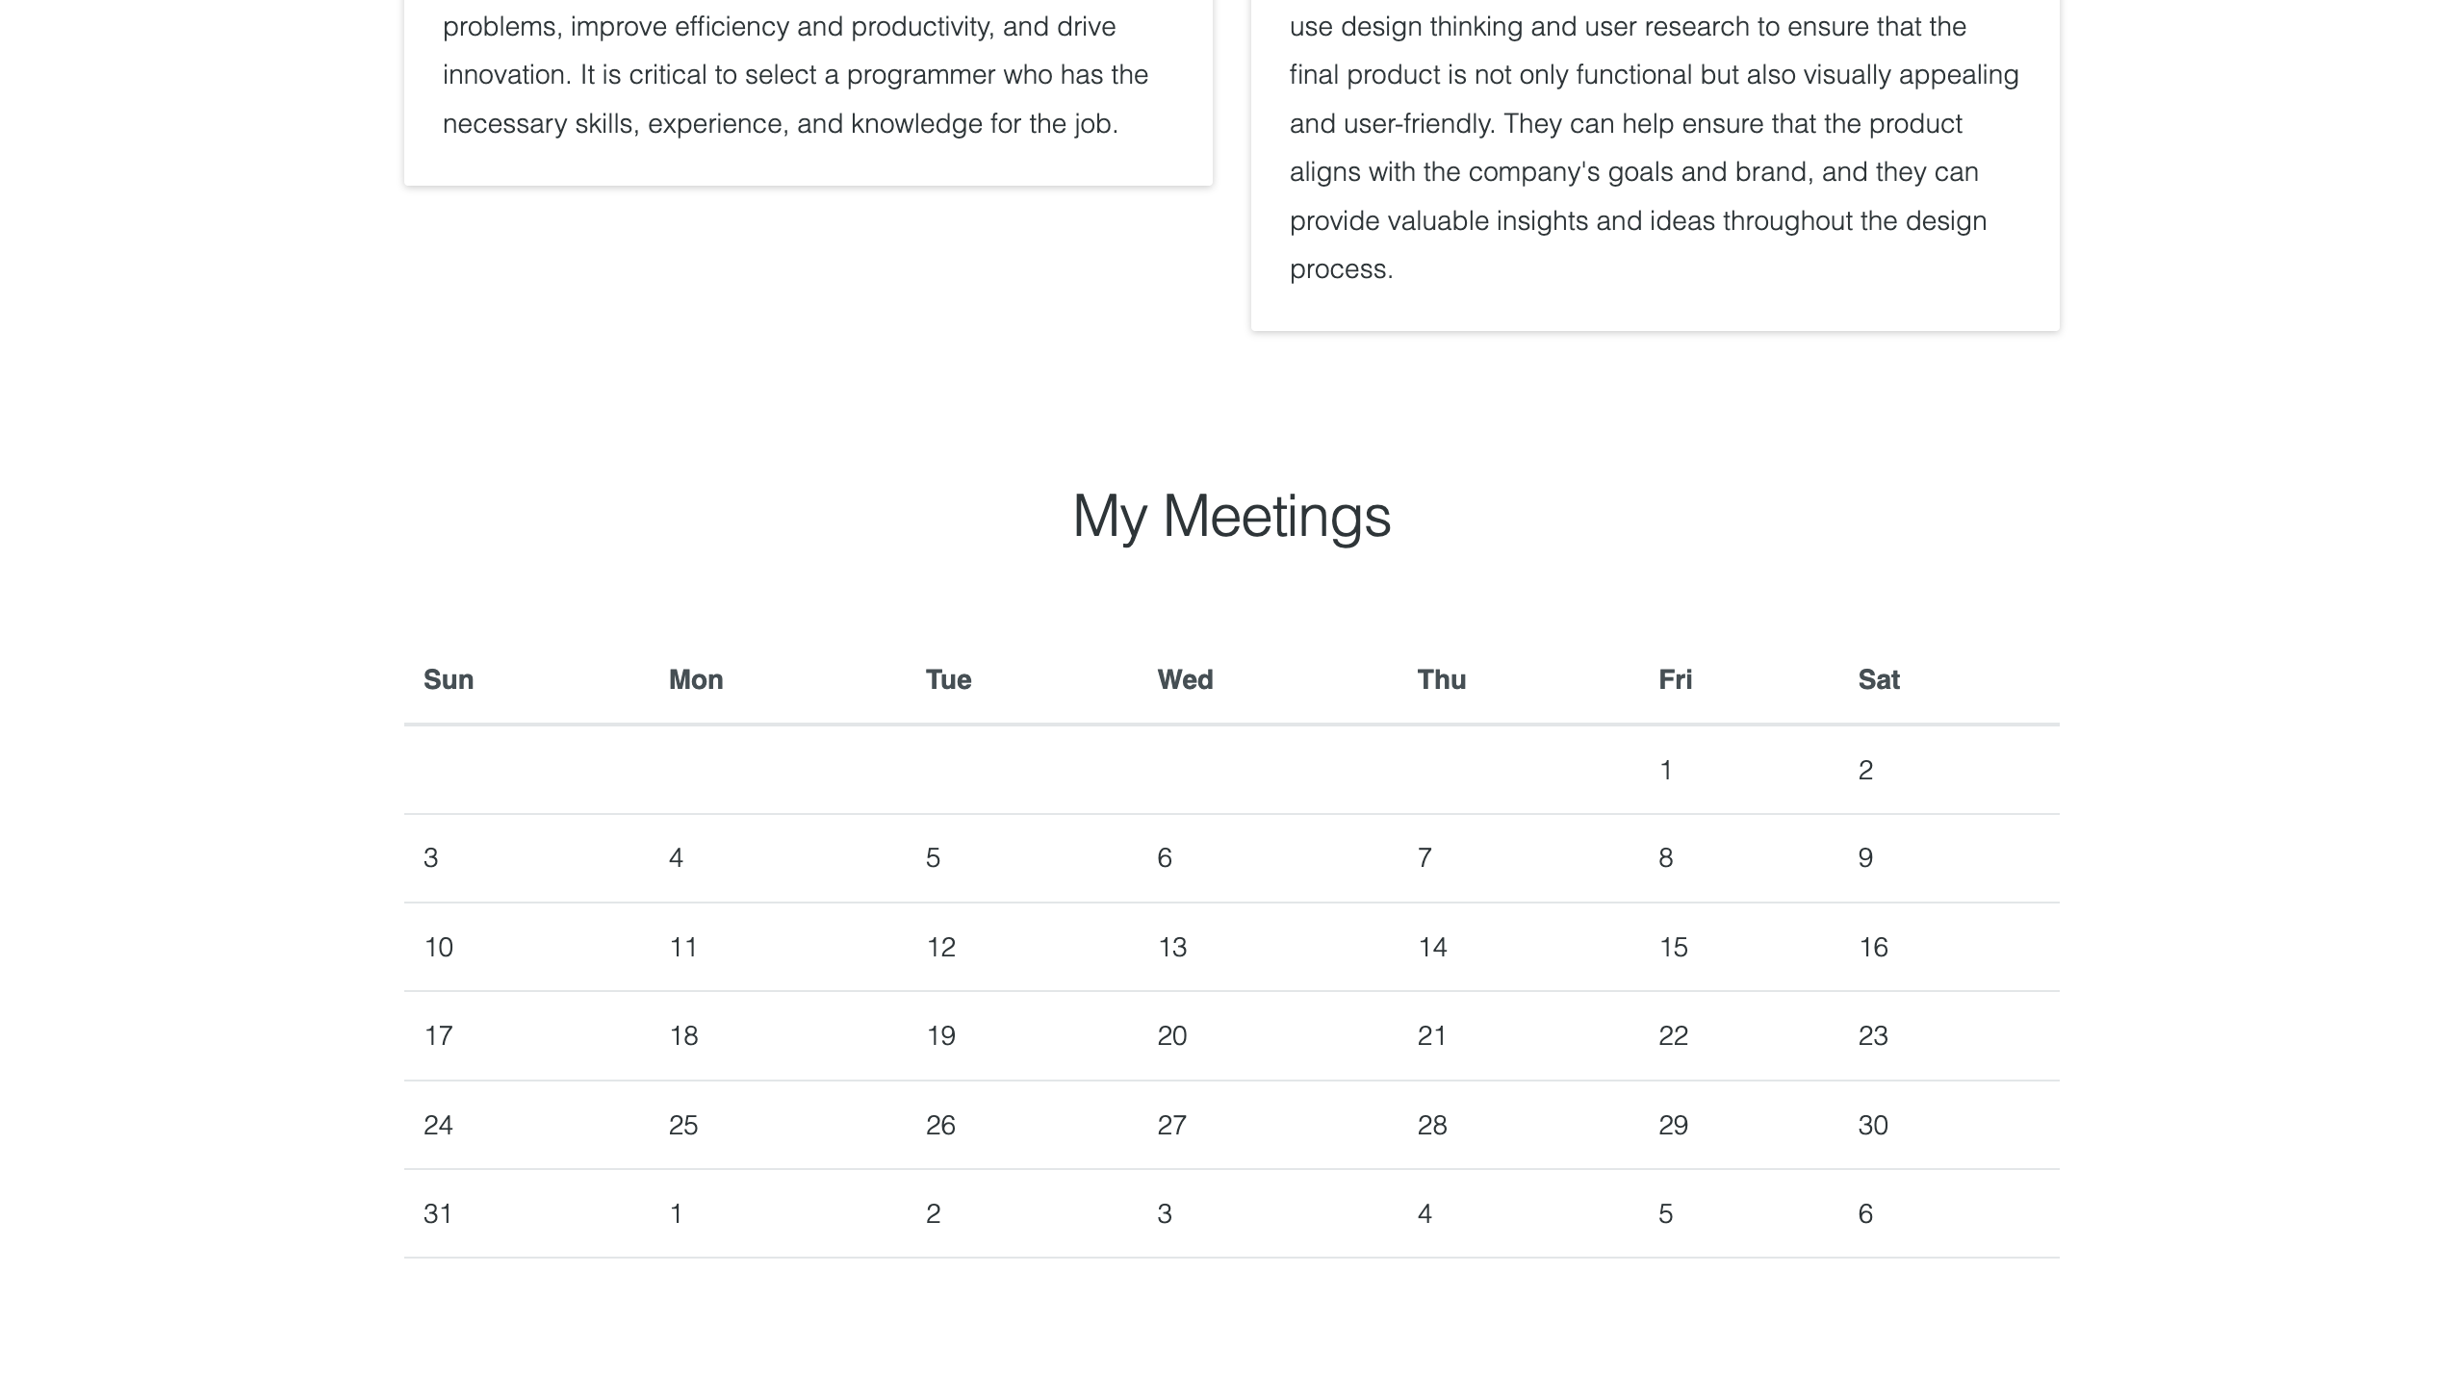Select day 10 in Sunday column
The height and width of the screenshot is (1374, 2464).
(x=438, y=947)
